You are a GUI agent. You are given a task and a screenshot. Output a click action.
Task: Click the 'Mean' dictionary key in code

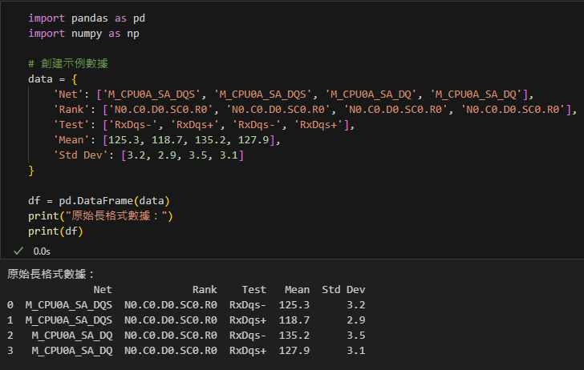tap(71, 140)
